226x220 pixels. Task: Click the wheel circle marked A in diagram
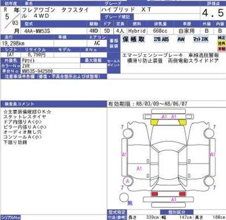tap(128, 181)
